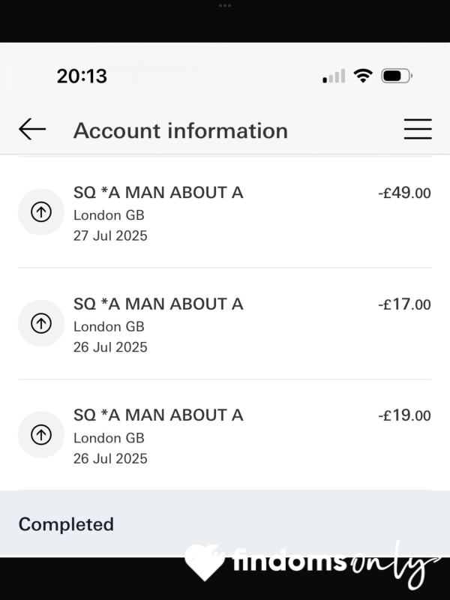
Task: Select the -£49.00 amount
Action: [404, 193]
